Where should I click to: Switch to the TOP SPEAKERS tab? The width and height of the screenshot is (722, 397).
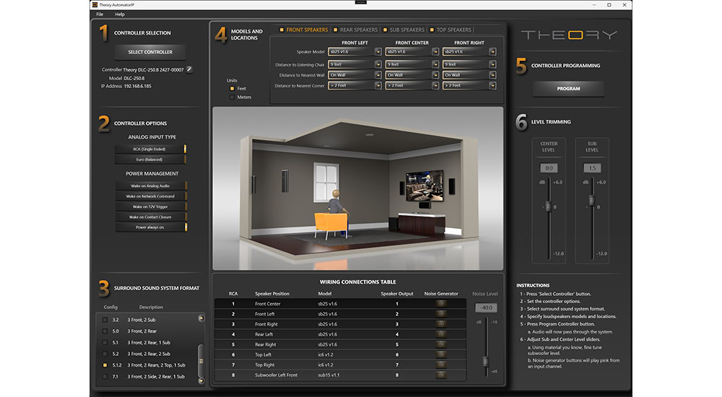(451, 30)
